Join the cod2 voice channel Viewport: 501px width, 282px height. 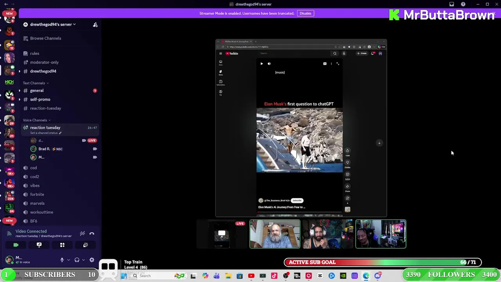click(59, 177)
